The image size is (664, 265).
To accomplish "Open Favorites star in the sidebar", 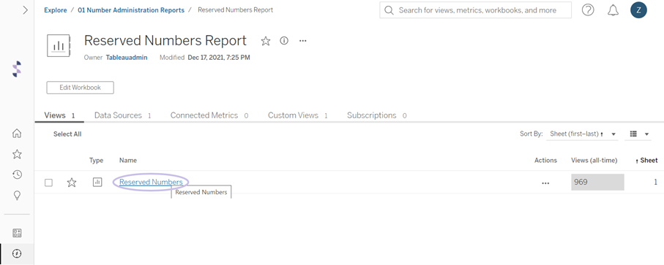I will coord(17,154).
